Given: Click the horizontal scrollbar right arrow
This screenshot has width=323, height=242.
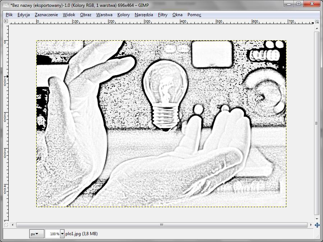Looking at the screenshot, I should [x=311, y=225].
